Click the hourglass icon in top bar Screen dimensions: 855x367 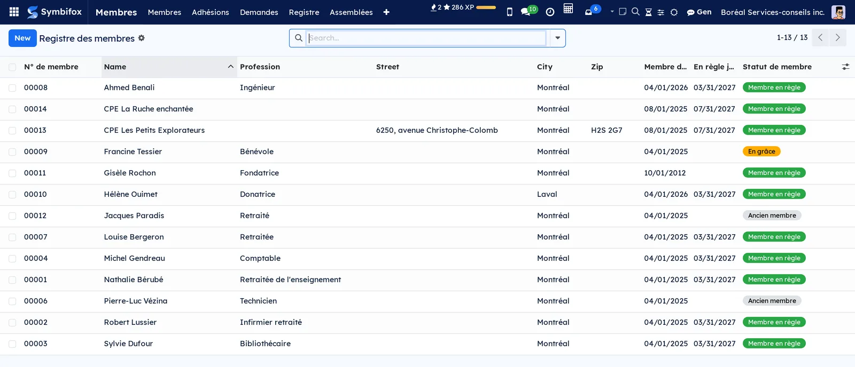[648, 12]
